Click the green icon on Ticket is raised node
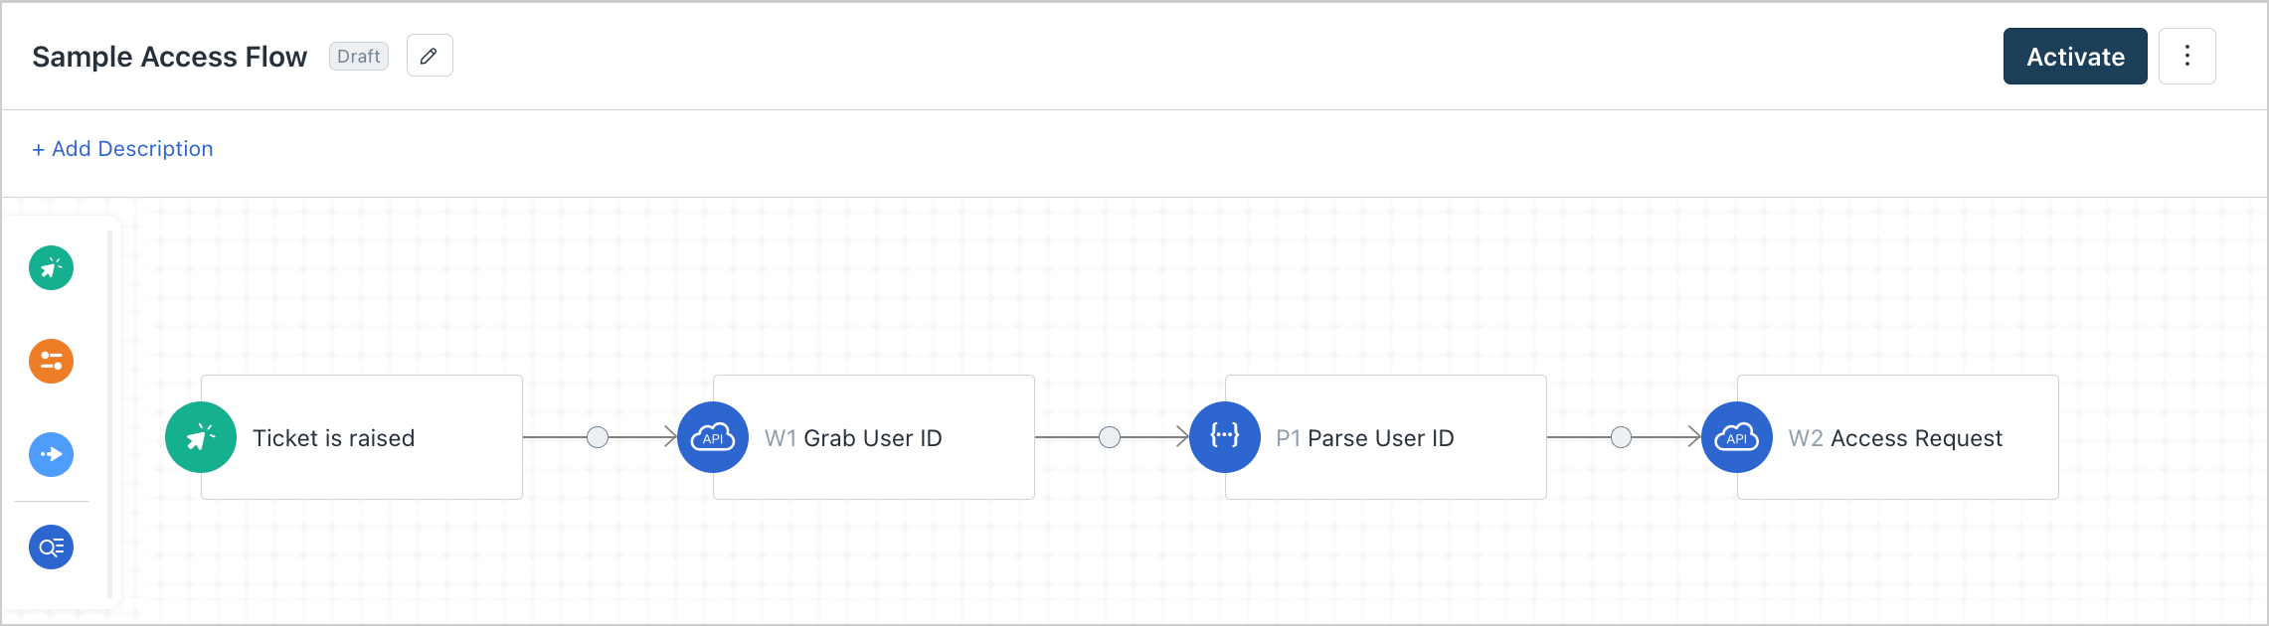 pyautogui.click(x=201, y=437)
